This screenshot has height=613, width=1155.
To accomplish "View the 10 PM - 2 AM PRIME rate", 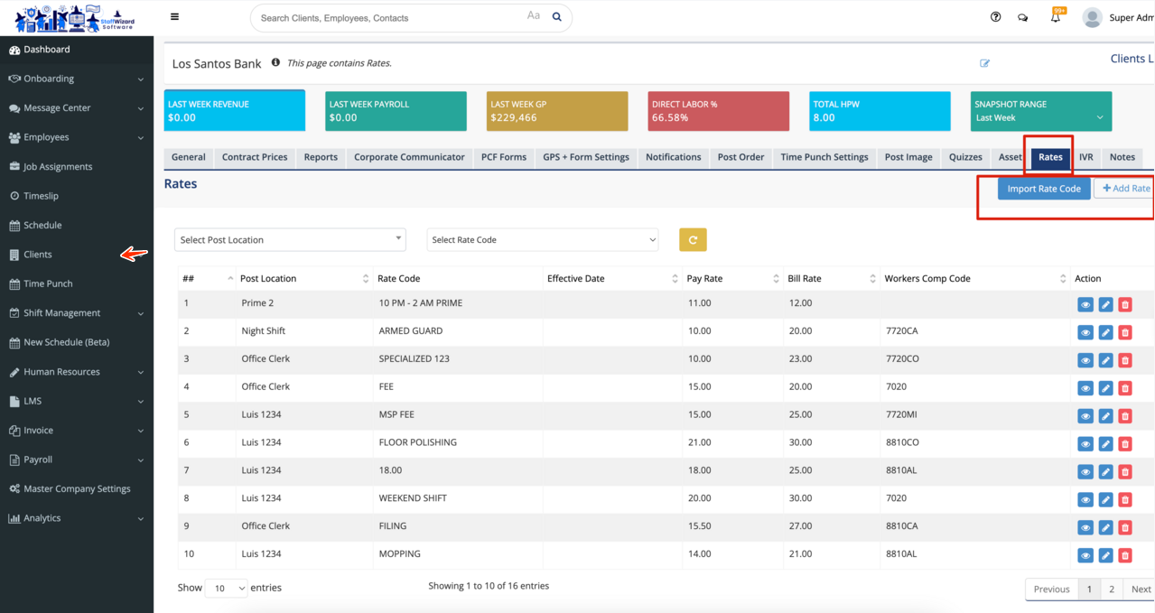I will click(x=1085, y=305).
